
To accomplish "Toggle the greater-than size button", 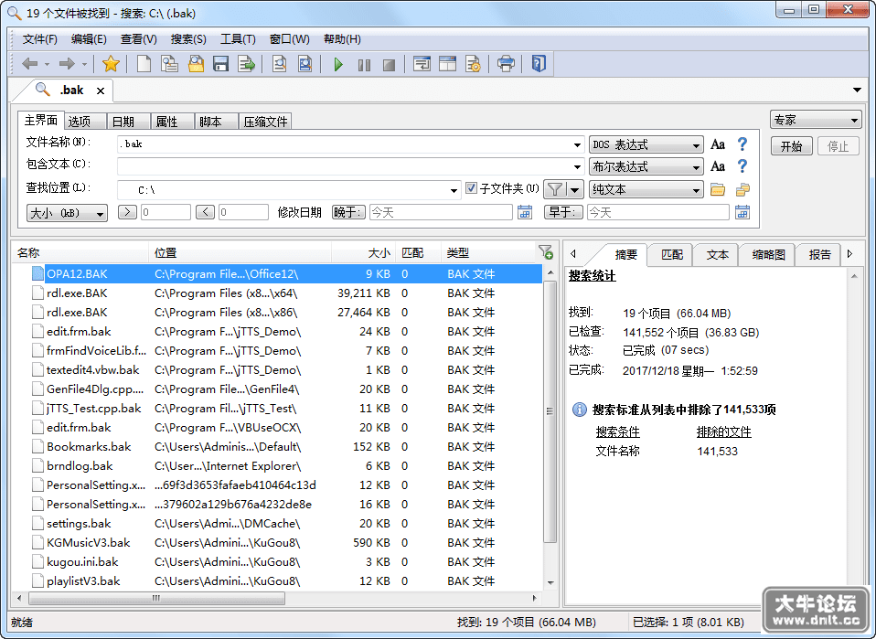I will pyautogui.click(x=127, y=212).
